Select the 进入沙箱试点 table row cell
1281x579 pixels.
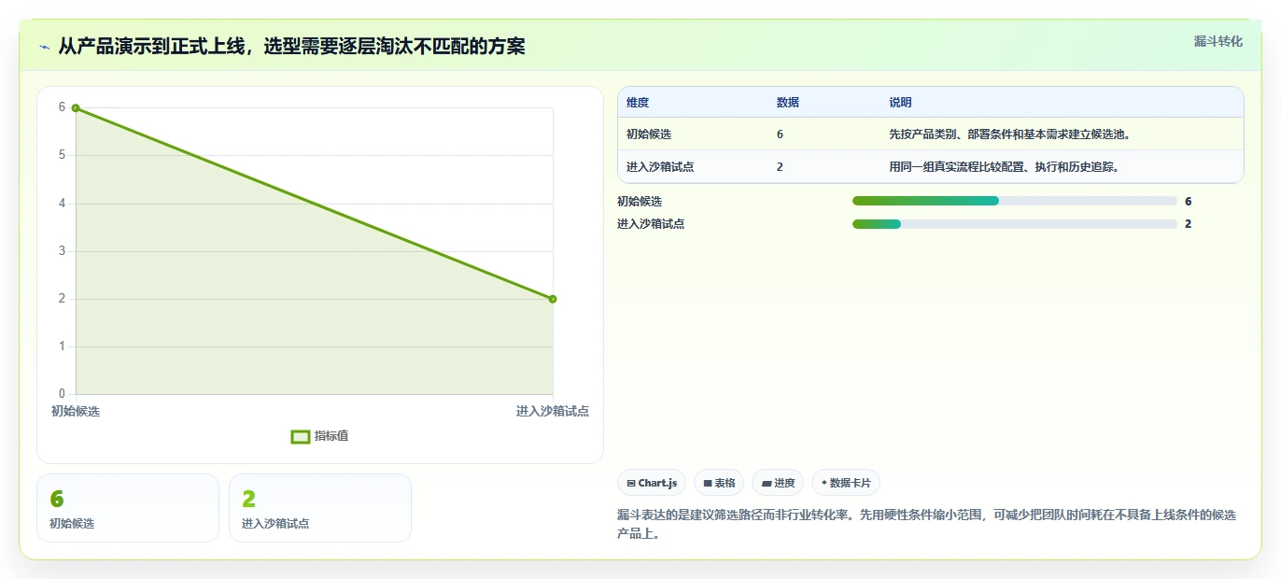coord(660,167)
